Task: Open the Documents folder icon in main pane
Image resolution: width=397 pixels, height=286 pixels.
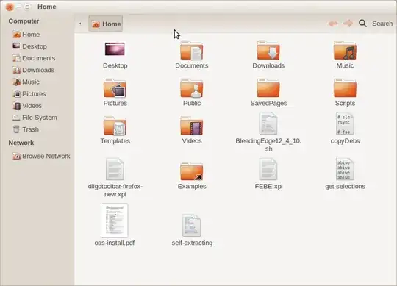Action: point(192,51)
